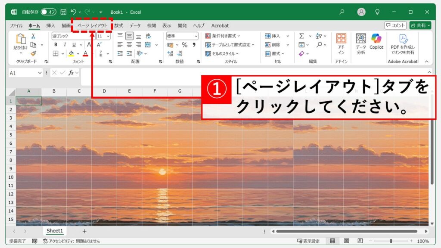Toggle bold formatting
Image resolution: width=441 pixels, height=248 pixels.
coord(56,45)
